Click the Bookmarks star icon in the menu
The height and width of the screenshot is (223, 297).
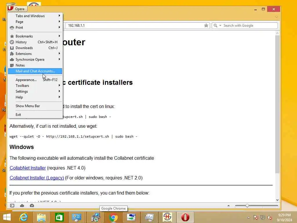click(x=12, y=36)
